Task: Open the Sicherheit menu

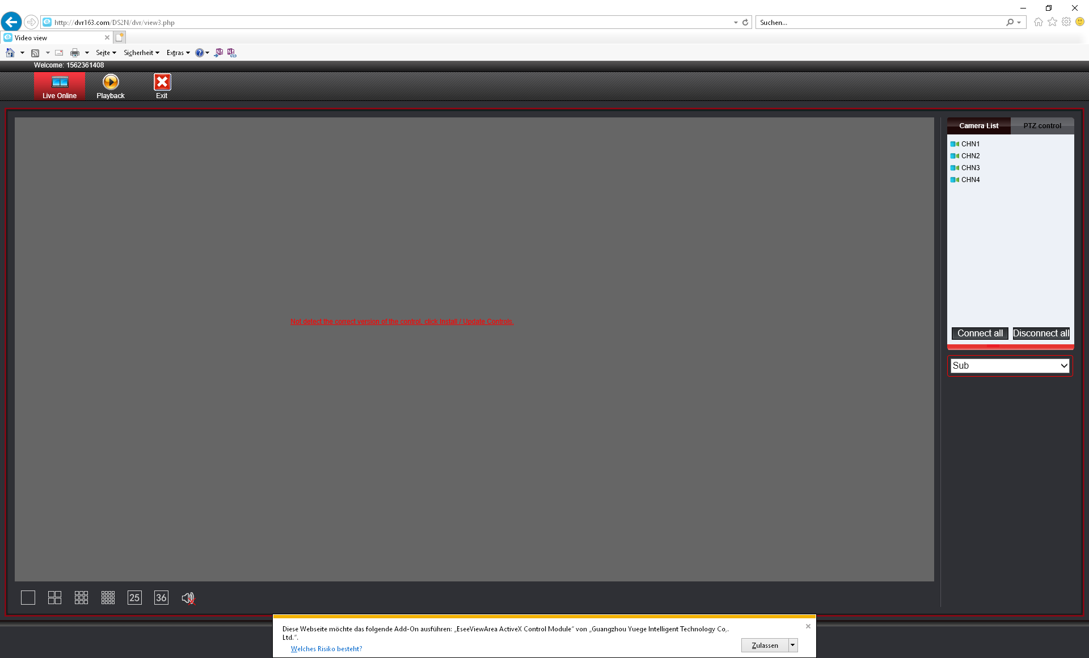Action: point(141,53)
